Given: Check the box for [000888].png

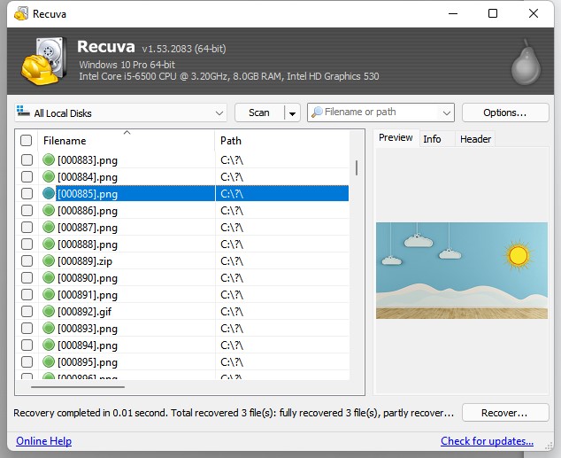Looking at the screenshot, I should [x=27, y=244].
